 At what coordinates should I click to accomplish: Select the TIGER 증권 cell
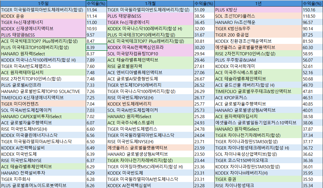click(258, 179)
